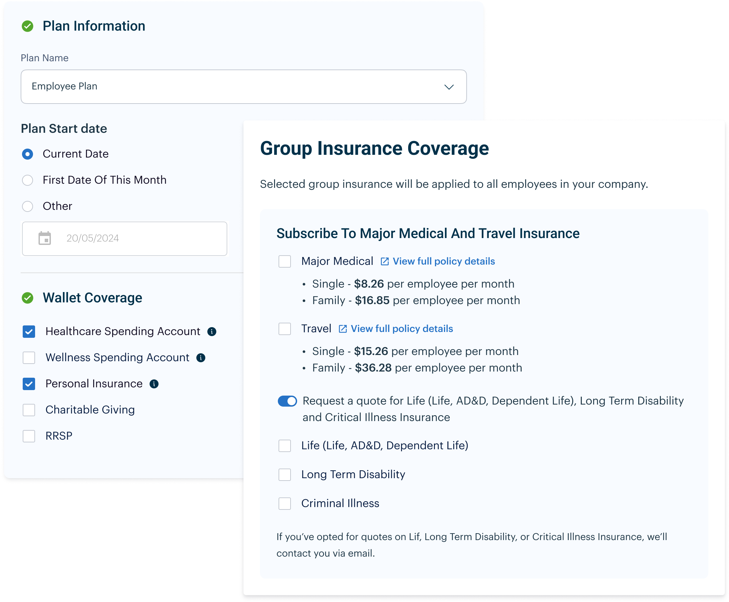Uncheck Healthcare Spending Account
Screen dimensions: 729x602
[29, 332]
